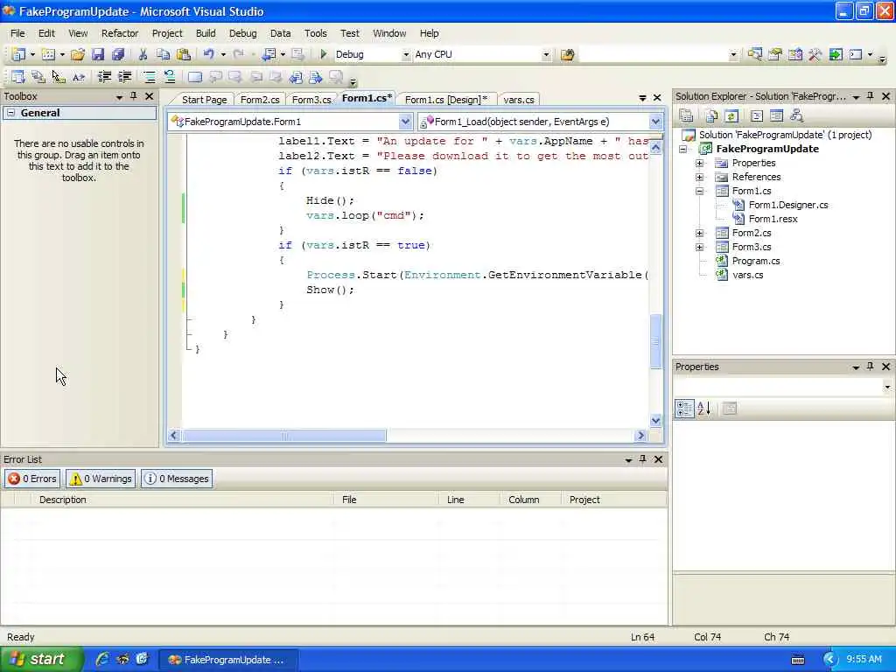The image size is (896, 672).
Task: Toggle the 0 Errors filter button
Action: tap(32, 479)
